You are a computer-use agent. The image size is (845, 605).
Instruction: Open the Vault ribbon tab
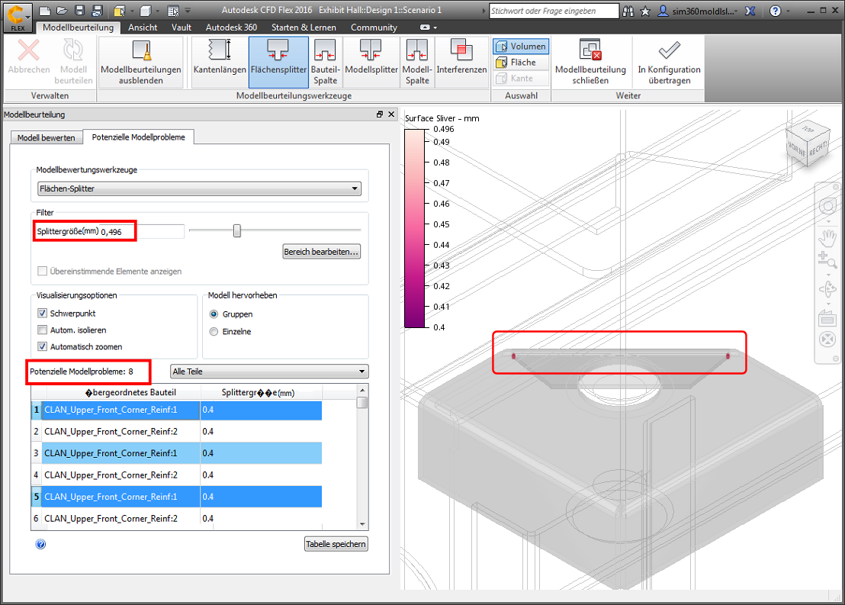click(x=181, y=27)
